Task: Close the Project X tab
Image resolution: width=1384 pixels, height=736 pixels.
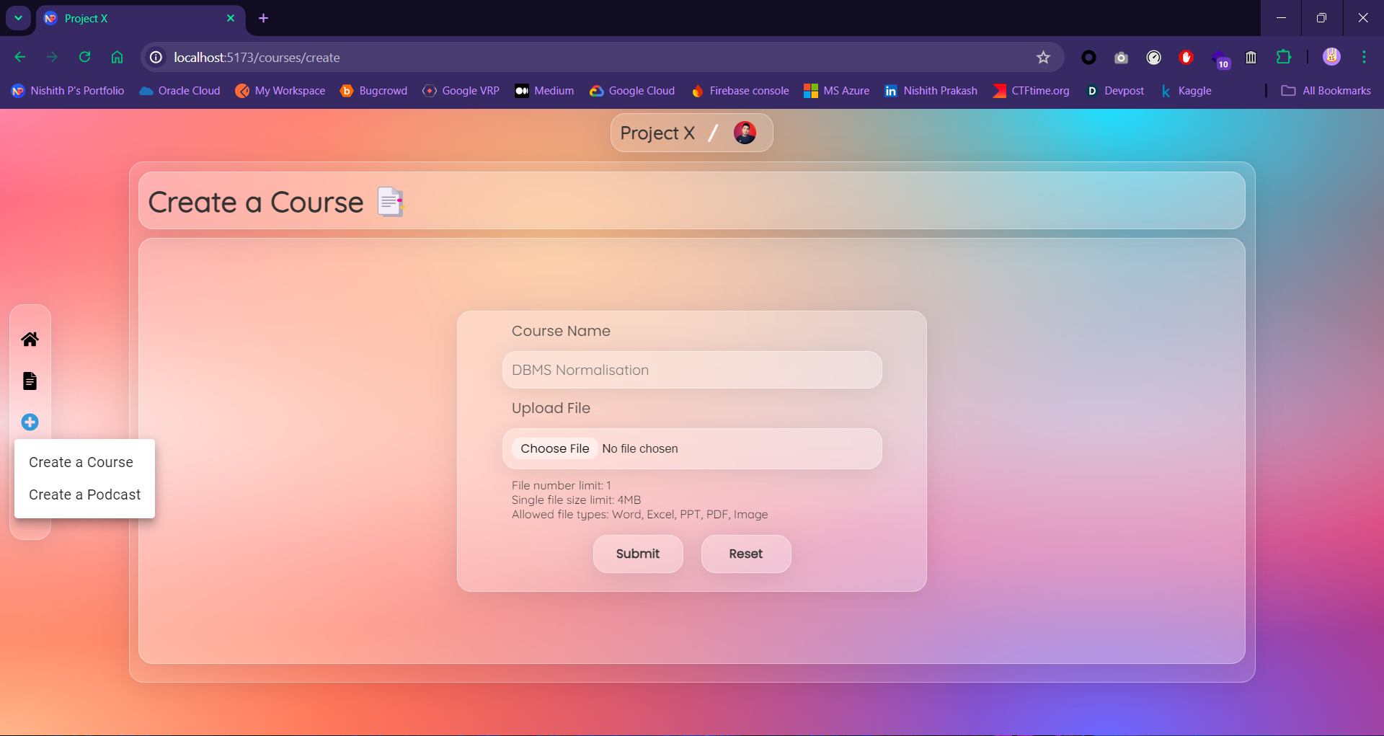Action: [231, 18]
